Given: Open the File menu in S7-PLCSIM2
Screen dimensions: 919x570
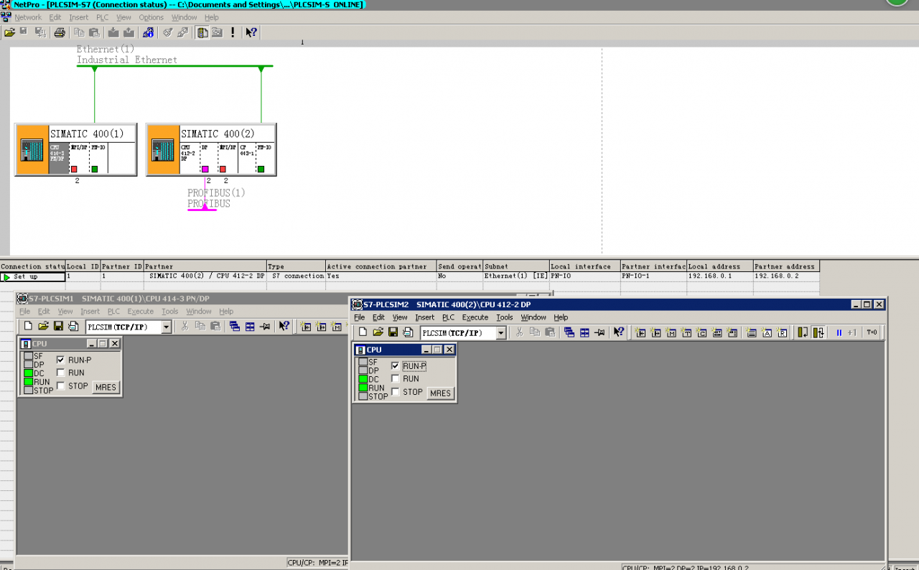Looking at the screenshot, I should click(359, 317).
